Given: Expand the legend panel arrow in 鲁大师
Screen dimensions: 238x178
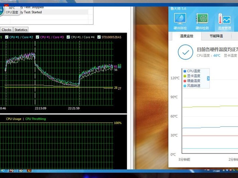Looking at the screenshot, I should [x=208, y=78].
